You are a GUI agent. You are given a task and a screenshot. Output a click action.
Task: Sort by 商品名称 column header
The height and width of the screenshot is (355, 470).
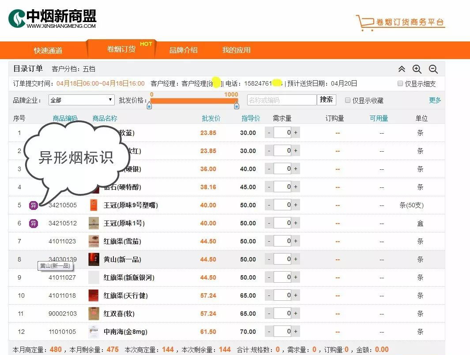point(105,118)
